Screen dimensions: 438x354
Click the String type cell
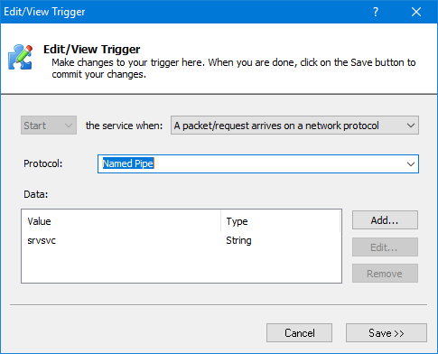[x=238, y=240]
